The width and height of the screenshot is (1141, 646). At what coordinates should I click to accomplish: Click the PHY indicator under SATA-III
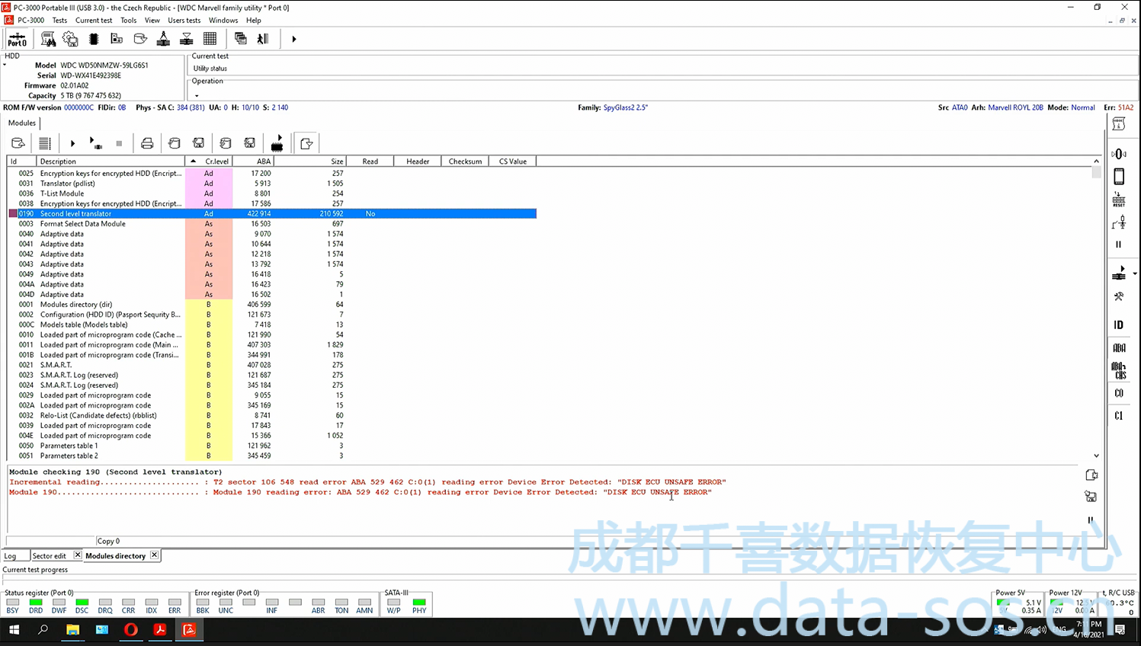coord(419,603)
